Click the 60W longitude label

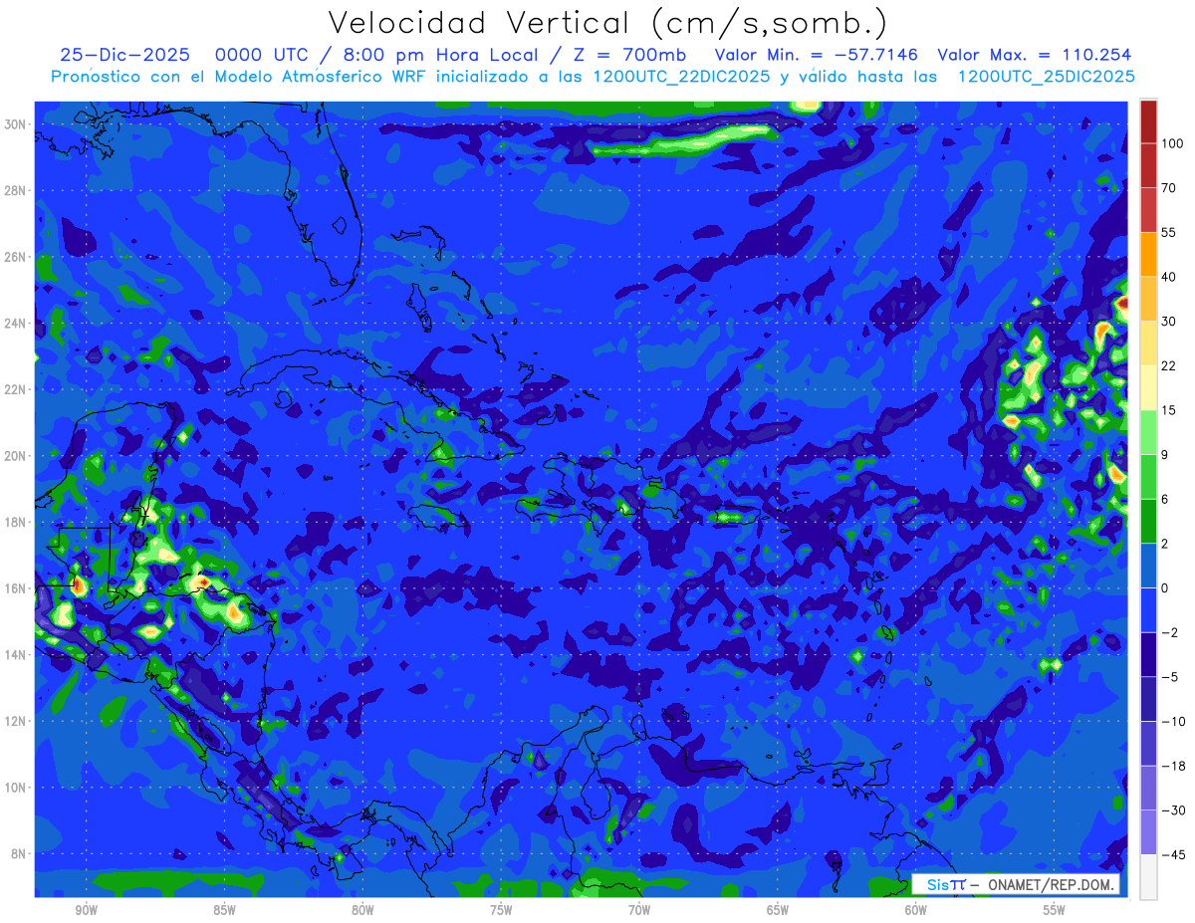click(x=916, y=910)
